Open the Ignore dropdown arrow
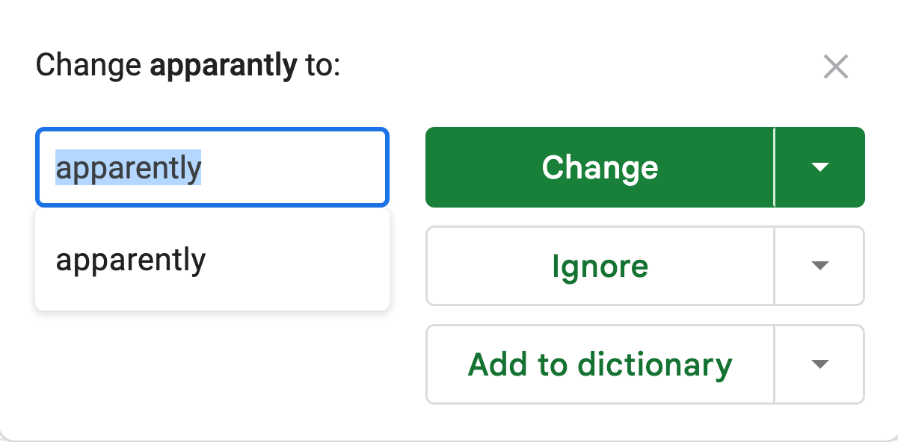 point(820,266)
